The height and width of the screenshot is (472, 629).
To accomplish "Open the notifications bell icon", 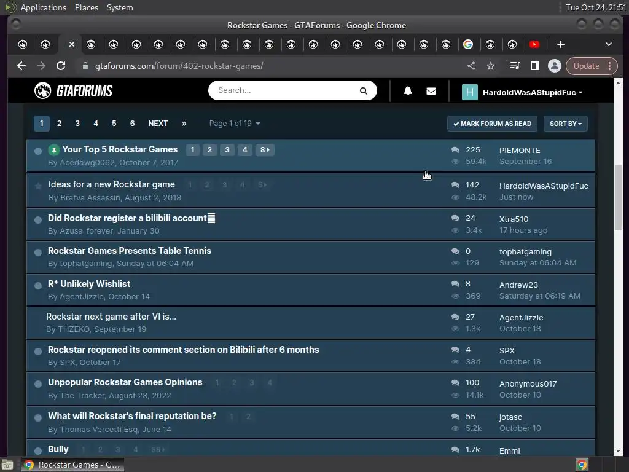I will (408, 91).
